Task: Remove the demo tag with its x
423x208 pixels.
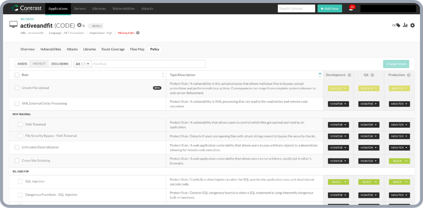Action: click(101, 26)
